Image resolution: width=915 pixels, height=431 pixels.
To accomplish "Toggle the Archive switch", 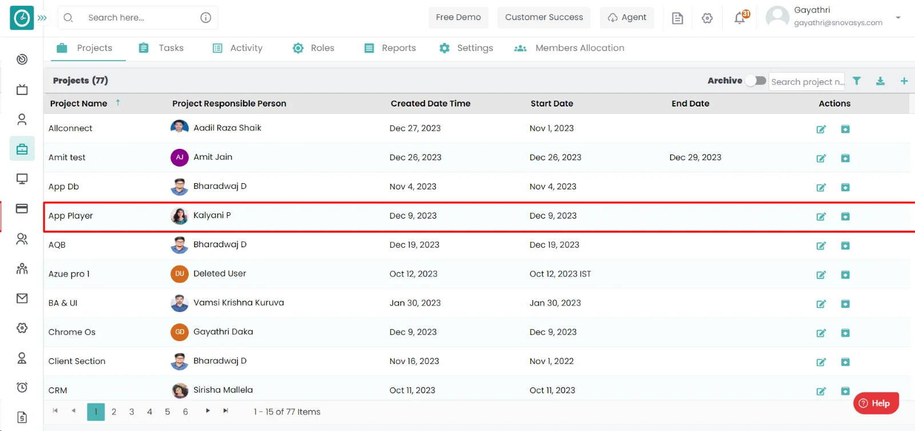I will 755,81.
